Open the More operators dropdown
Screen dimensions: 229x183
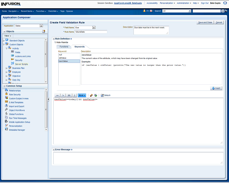tap(82, 95)
